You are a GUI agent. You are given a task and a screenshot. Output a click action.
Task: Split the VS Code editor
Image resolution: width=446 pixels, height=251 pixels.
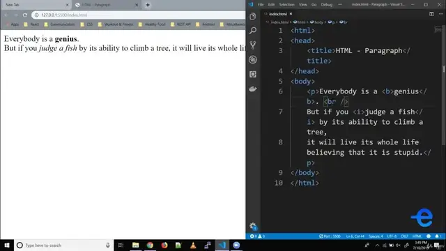tap(431, 14)
